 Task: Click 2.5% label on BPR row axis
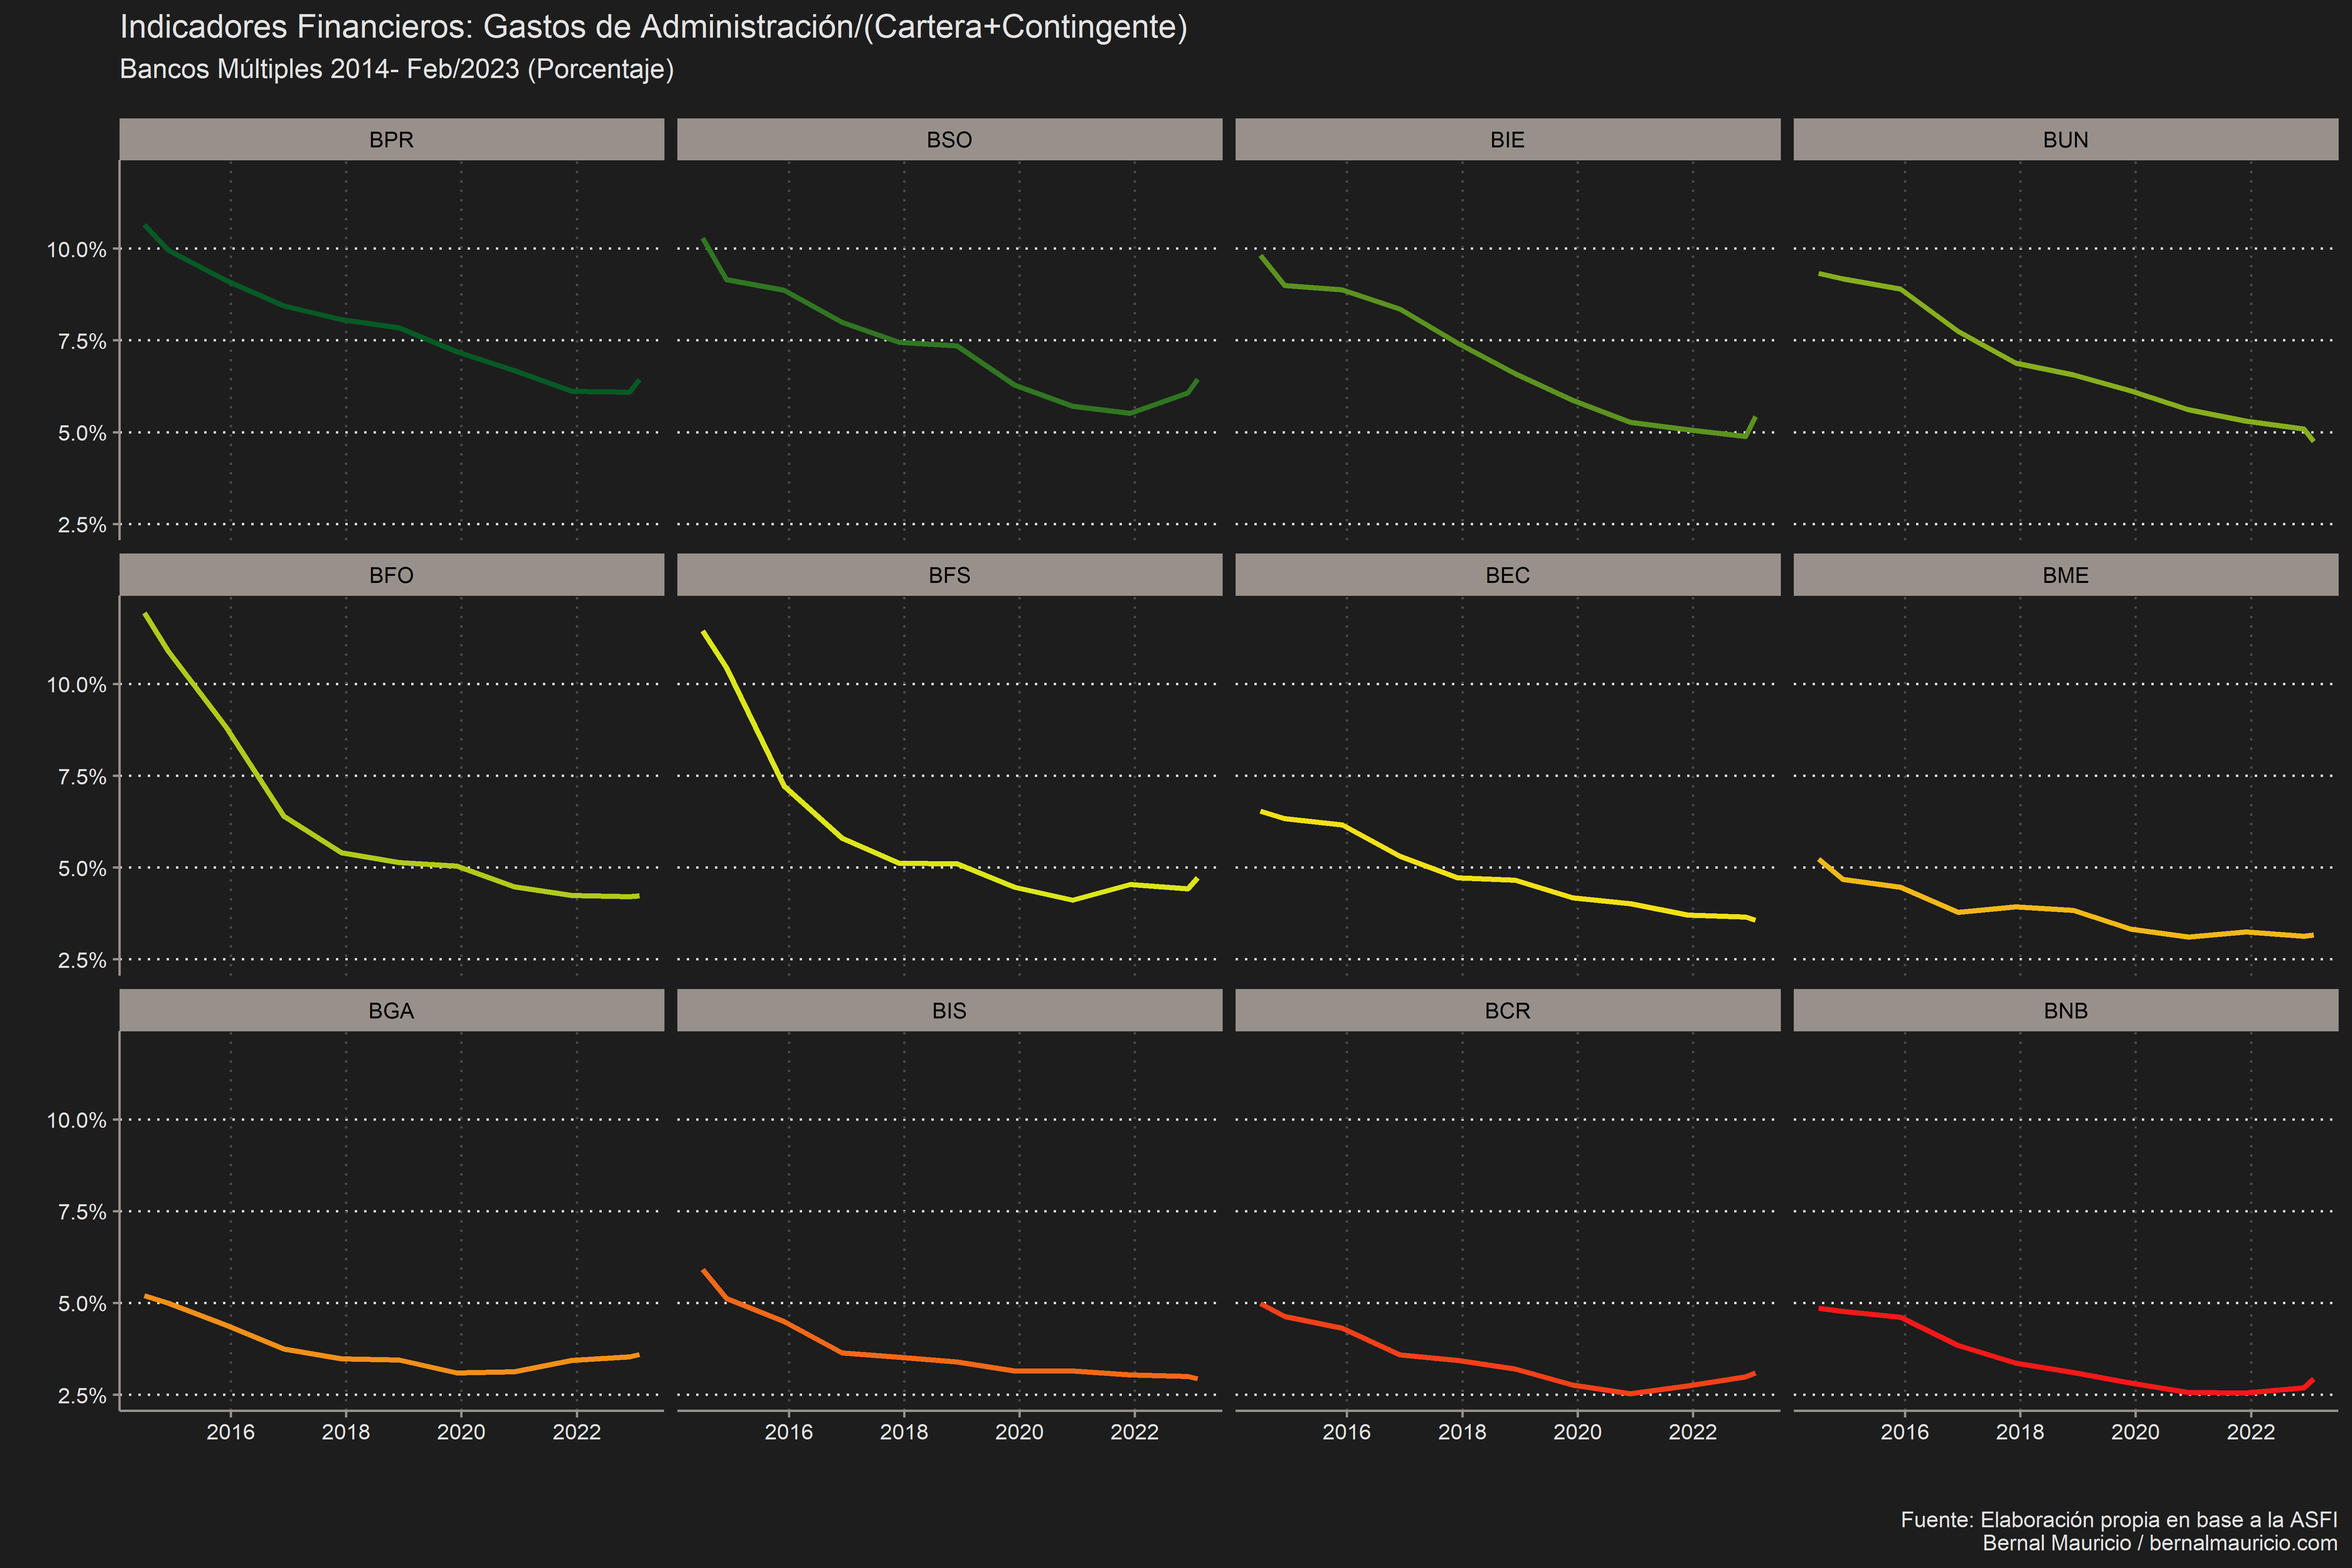pyautogui.click(x=82, y=525)
